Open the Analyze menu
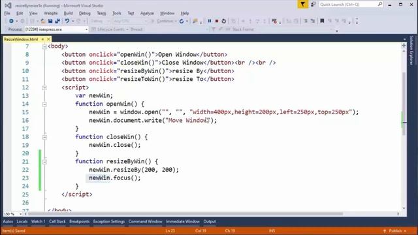The width and height of the screenshot is (418, 235). (147, 13)
